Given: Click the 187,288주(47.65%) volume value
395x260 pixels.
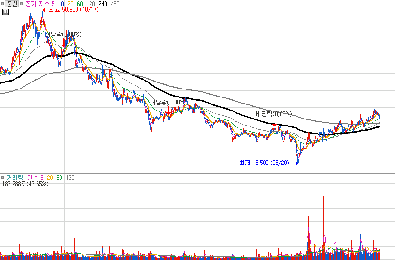Looking at the screenshot, I should tap(25, 184).
